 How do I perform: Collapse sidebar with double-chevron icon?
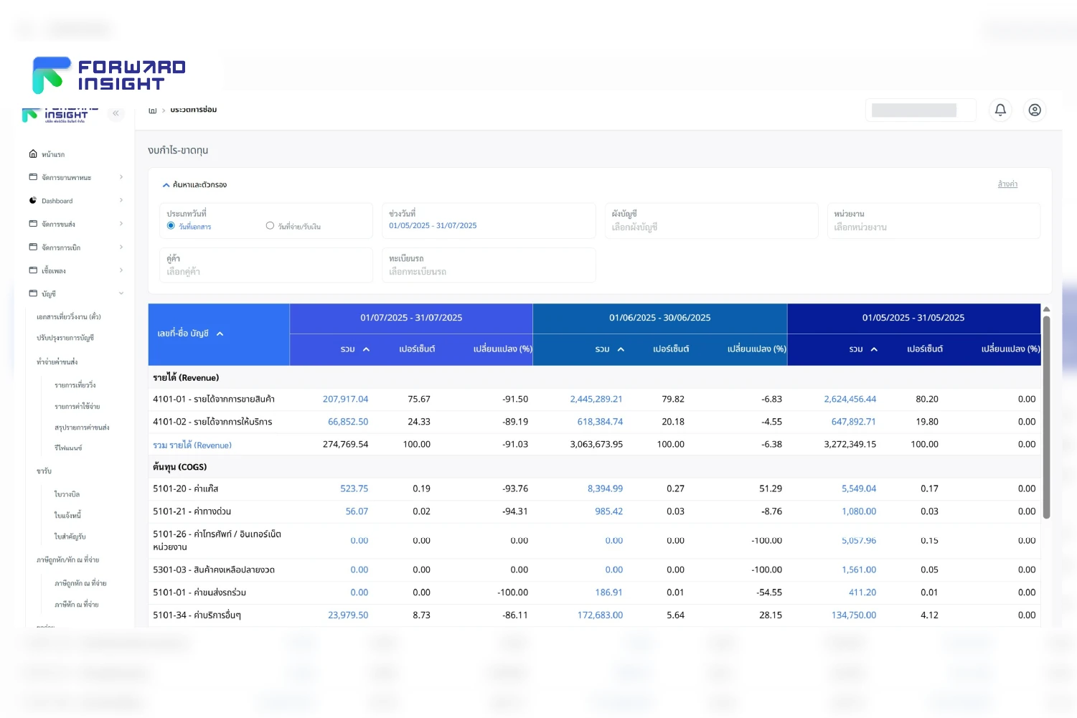pos(116,113)
